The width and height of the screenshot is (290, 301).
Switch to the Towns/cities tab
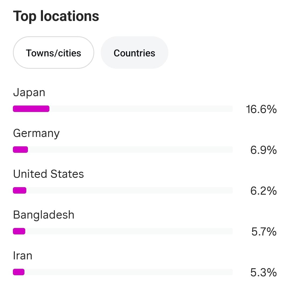pos(53,53)
